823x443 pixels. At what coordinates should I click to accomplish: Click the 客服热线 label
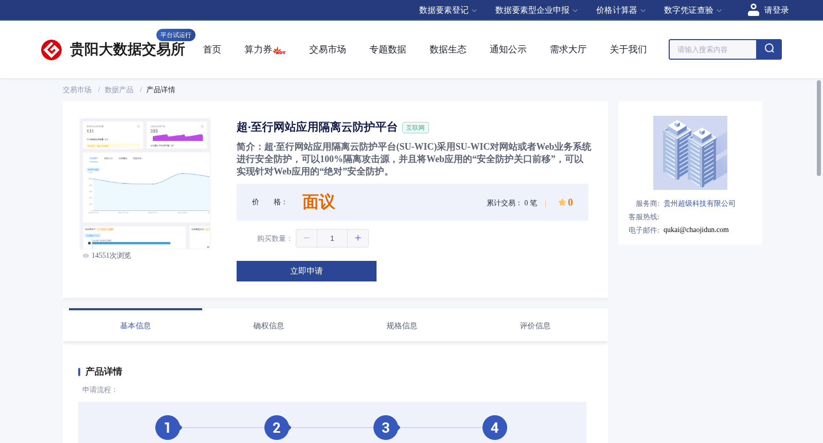click(644, 217)
